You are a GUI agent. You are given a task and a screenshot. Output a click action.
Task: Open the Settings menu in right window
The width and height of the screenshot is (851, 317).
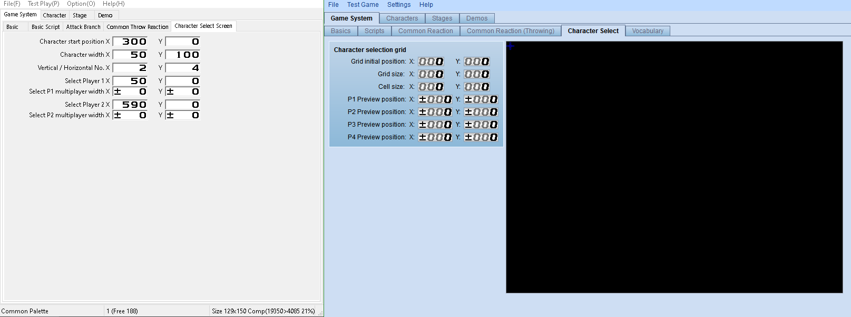[398, 5]
